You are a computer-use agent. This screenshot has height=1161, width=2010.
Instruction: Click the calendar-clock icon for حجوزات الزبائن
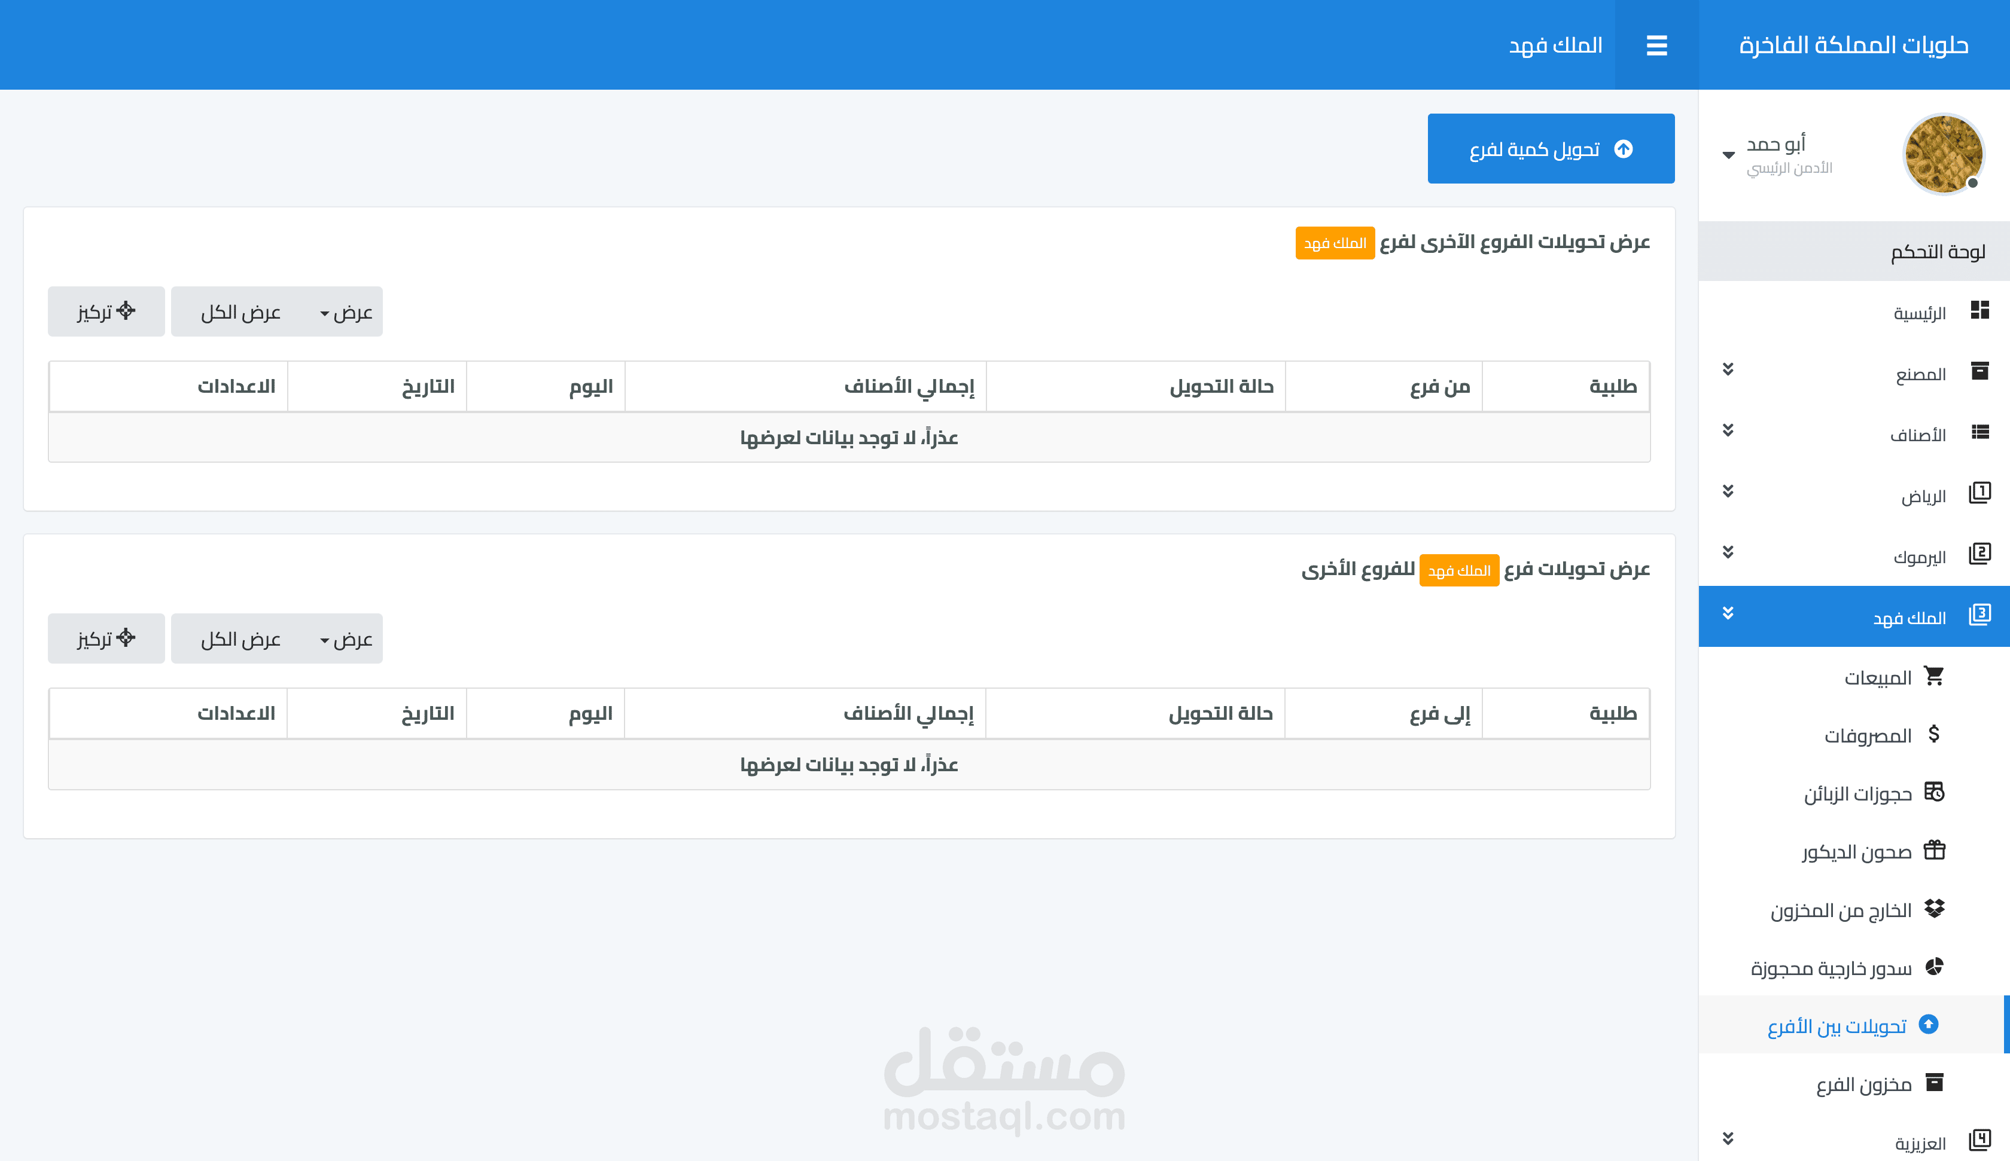tap(1934, 792)
